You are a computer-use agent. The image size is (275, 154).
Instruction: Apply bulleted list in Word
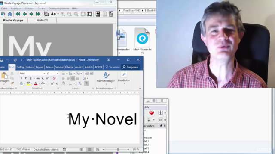(x=63, y=73)
